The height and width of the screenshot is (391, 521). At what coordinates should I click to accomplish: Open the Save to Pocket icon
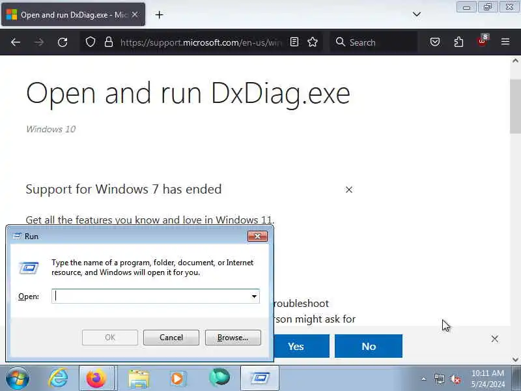coord(435,42)
